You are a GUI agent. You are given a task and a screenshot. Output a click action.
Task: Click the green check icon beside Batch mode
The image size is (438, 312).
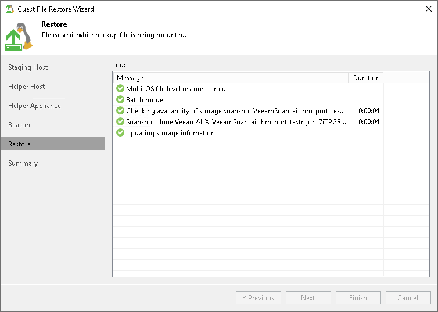point(120,100)
